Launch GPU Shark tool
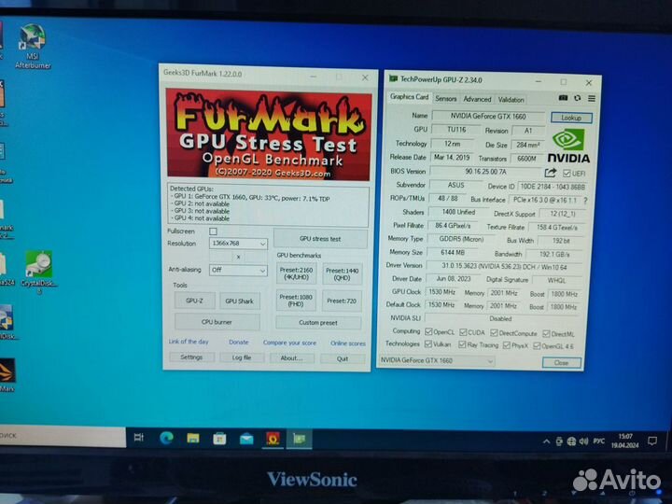The height and width of the screenshot is (504, 672). click(239, 301)
